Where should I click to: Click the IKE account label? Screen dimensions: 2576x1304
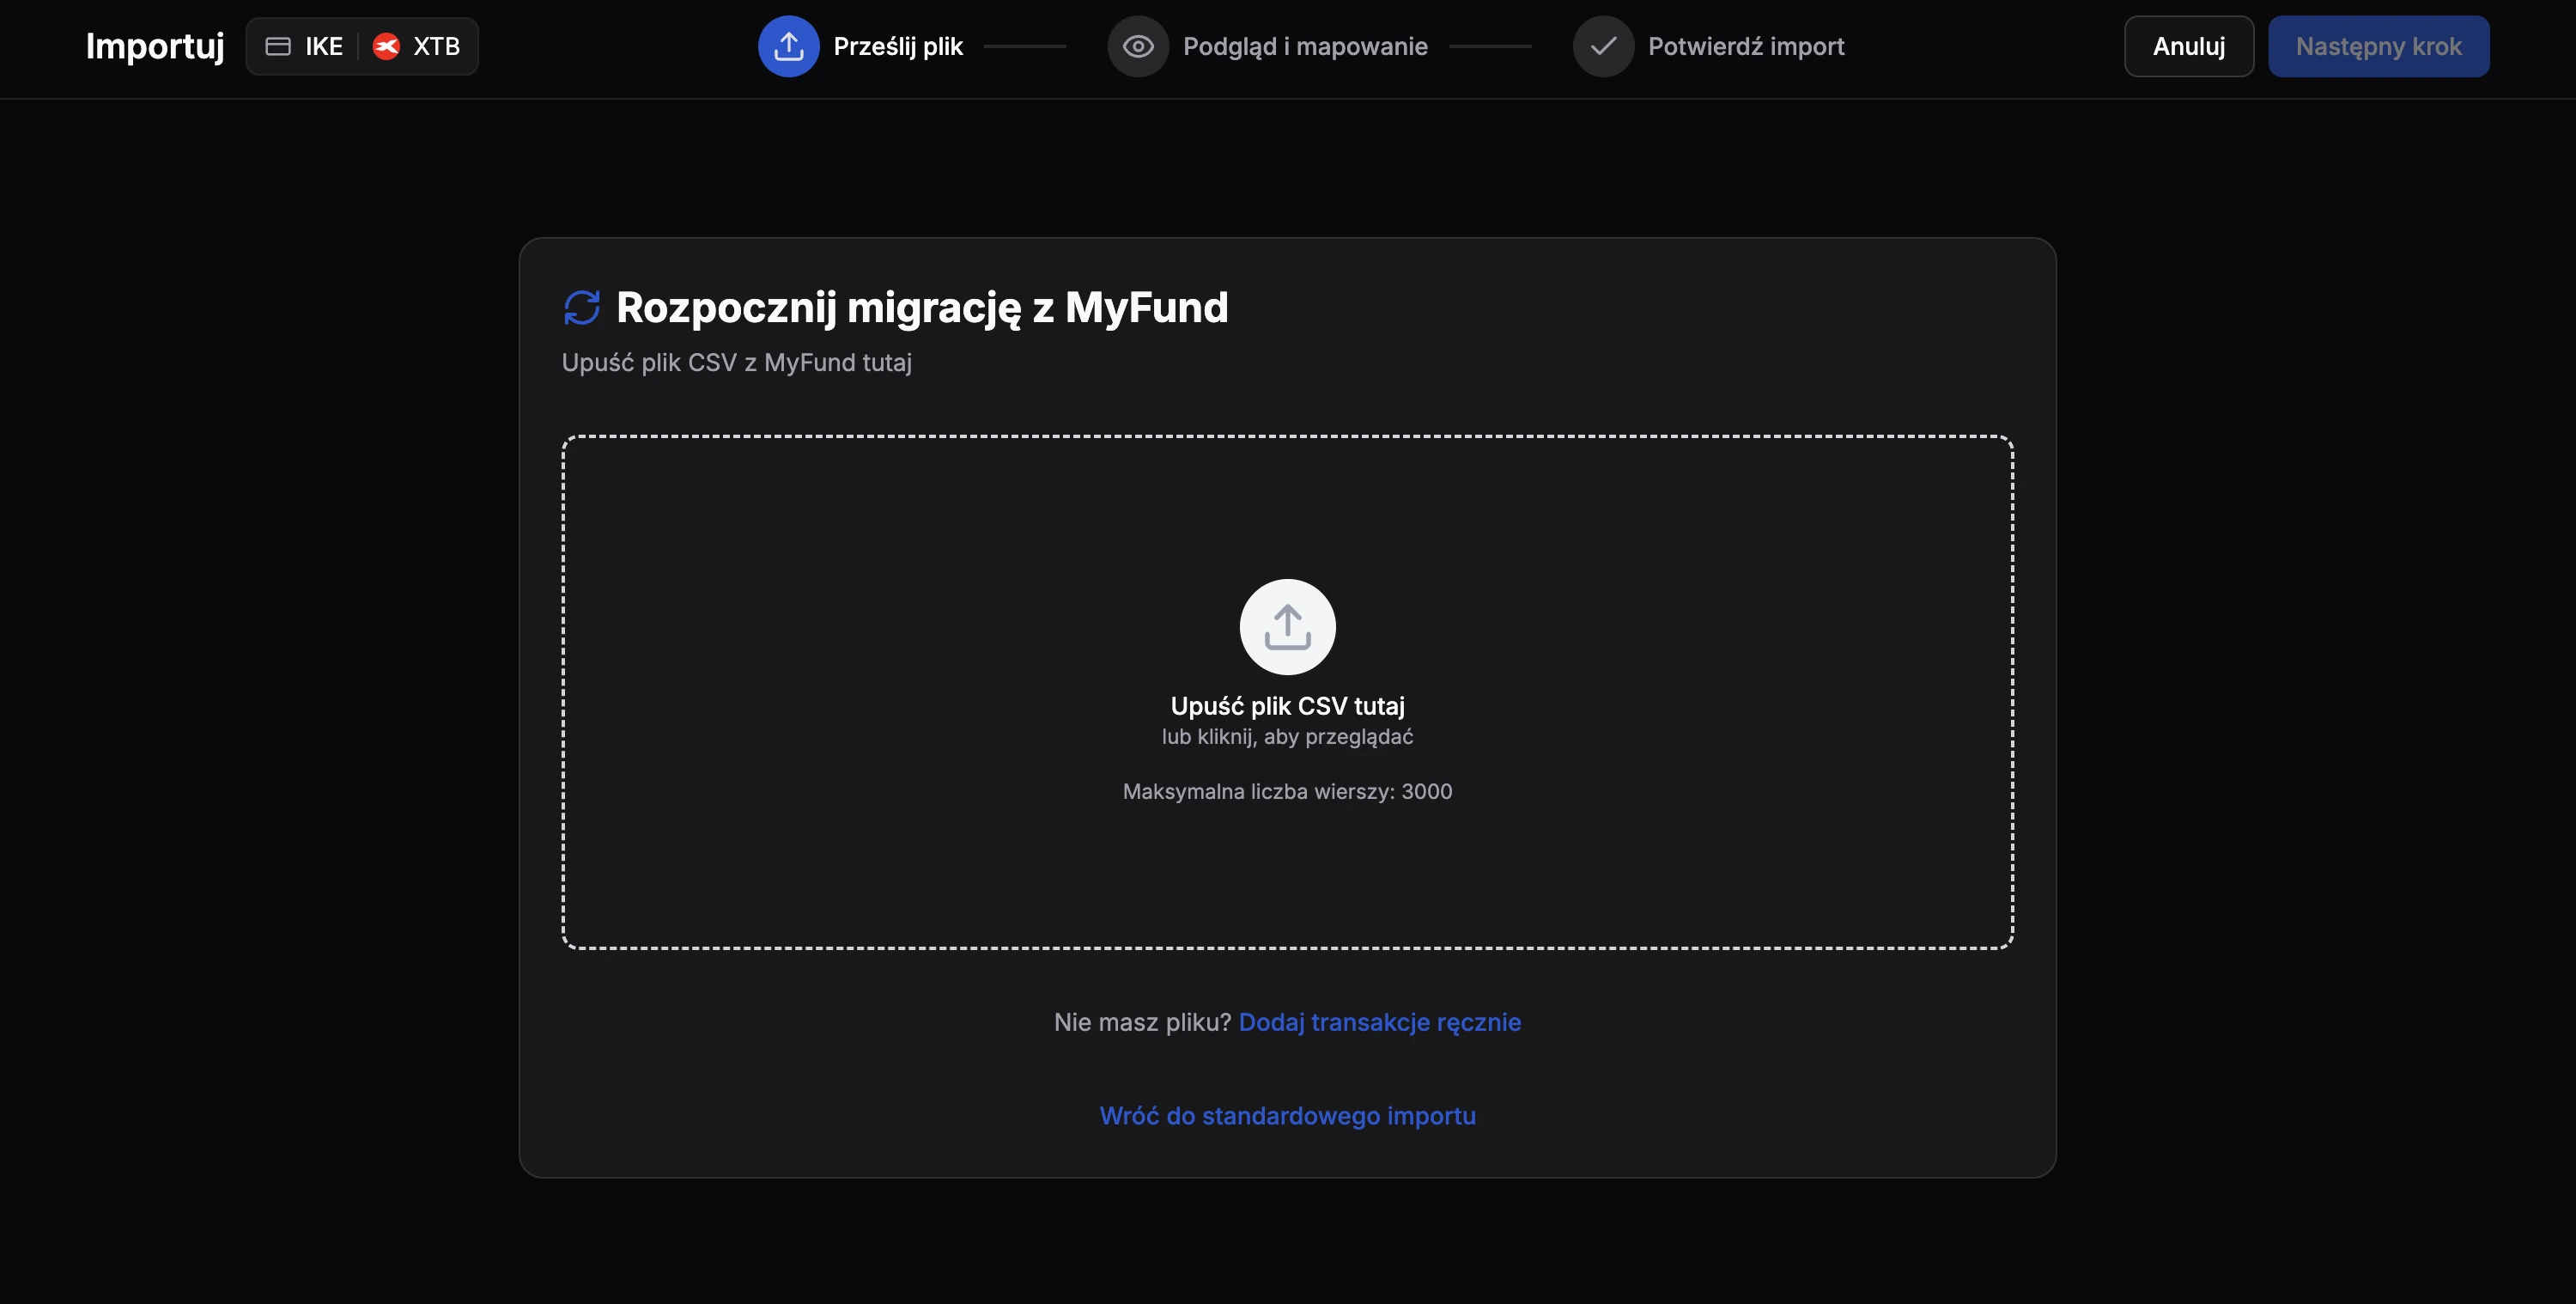324,46
